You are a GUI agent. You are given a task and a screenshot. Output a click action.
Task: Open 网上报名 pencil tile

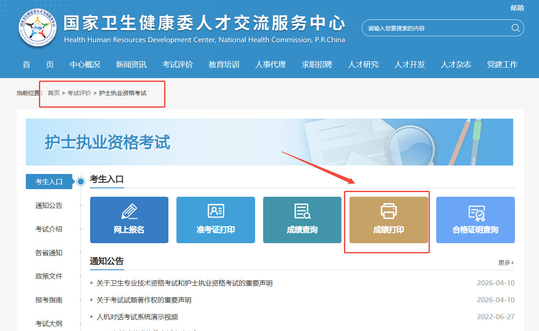pos(129,220)
